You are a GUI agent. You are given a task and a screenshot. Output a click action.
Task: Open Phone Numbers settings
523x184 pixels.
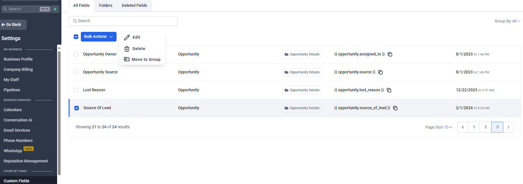click(x=18, y=140)
